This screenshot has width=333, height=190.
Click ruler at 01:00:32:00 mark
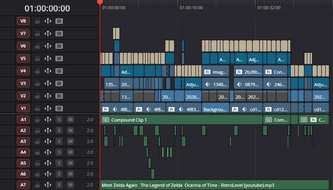tap(269, 8)
